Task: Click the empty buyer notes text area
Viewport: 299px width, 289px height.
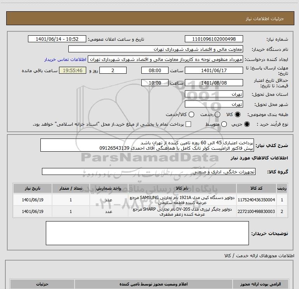Action: tap(147, 233)
